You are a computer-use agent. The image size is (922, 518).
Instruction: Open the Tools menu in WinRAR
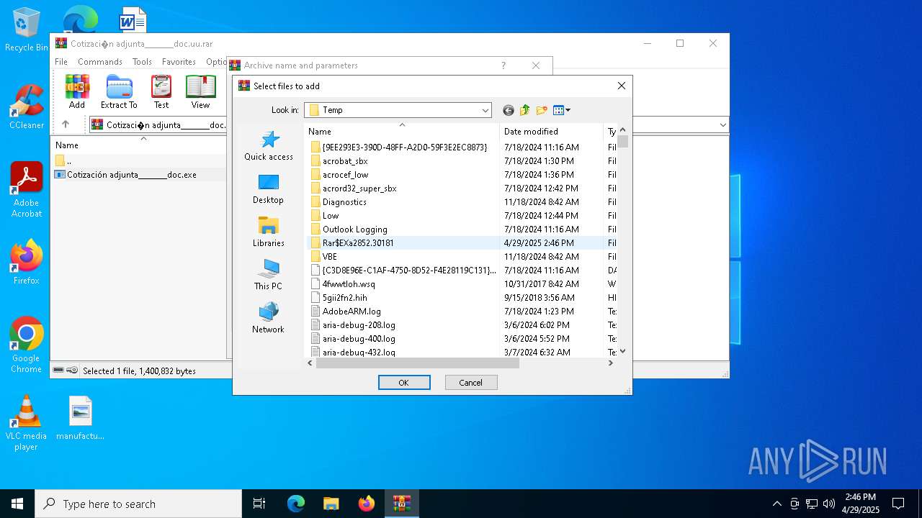click(x=142, y=62)
